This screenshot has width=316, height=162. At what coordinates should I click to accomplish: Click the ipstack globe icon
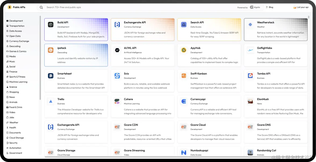pyautogui.click(x=51, y=50)
